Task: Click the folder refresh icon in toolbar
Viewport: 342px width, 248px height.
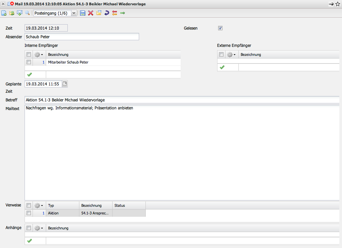Action: click(x=12, y=13)
